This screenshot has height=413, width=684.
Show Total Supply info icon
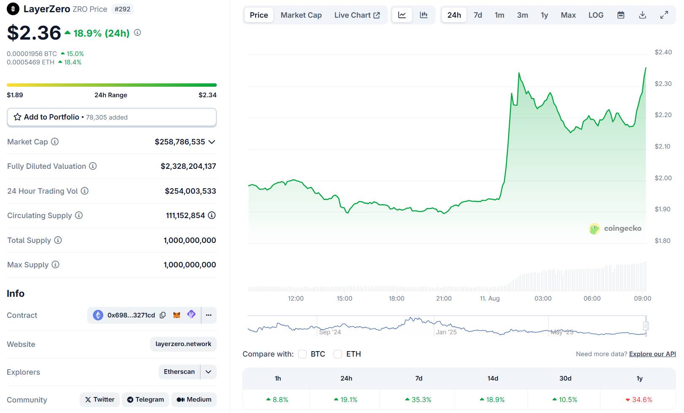[x=58, y=240]
